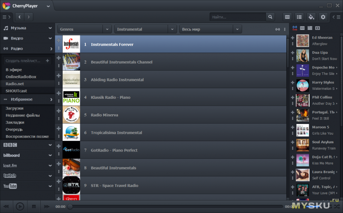Open the paint bucket skin color tool
343x213 pixels.
coord(311,17)
